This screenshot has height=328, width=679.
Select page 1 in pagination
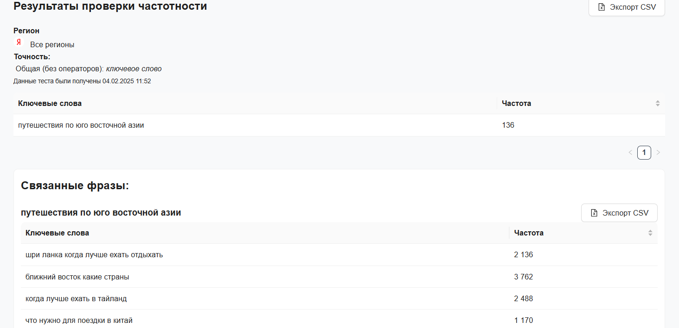(644, 152)
